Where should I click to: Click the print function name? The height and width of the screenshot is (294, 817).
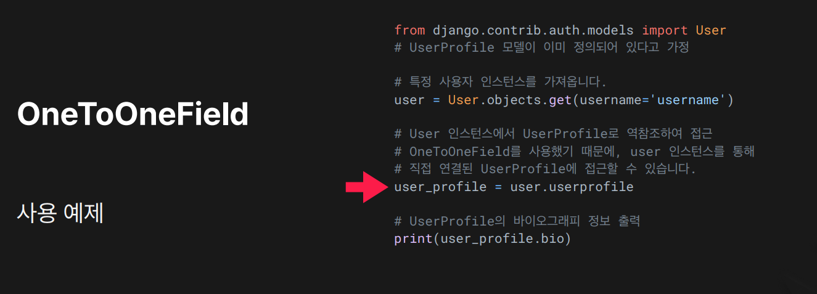(x=413, y=238)
